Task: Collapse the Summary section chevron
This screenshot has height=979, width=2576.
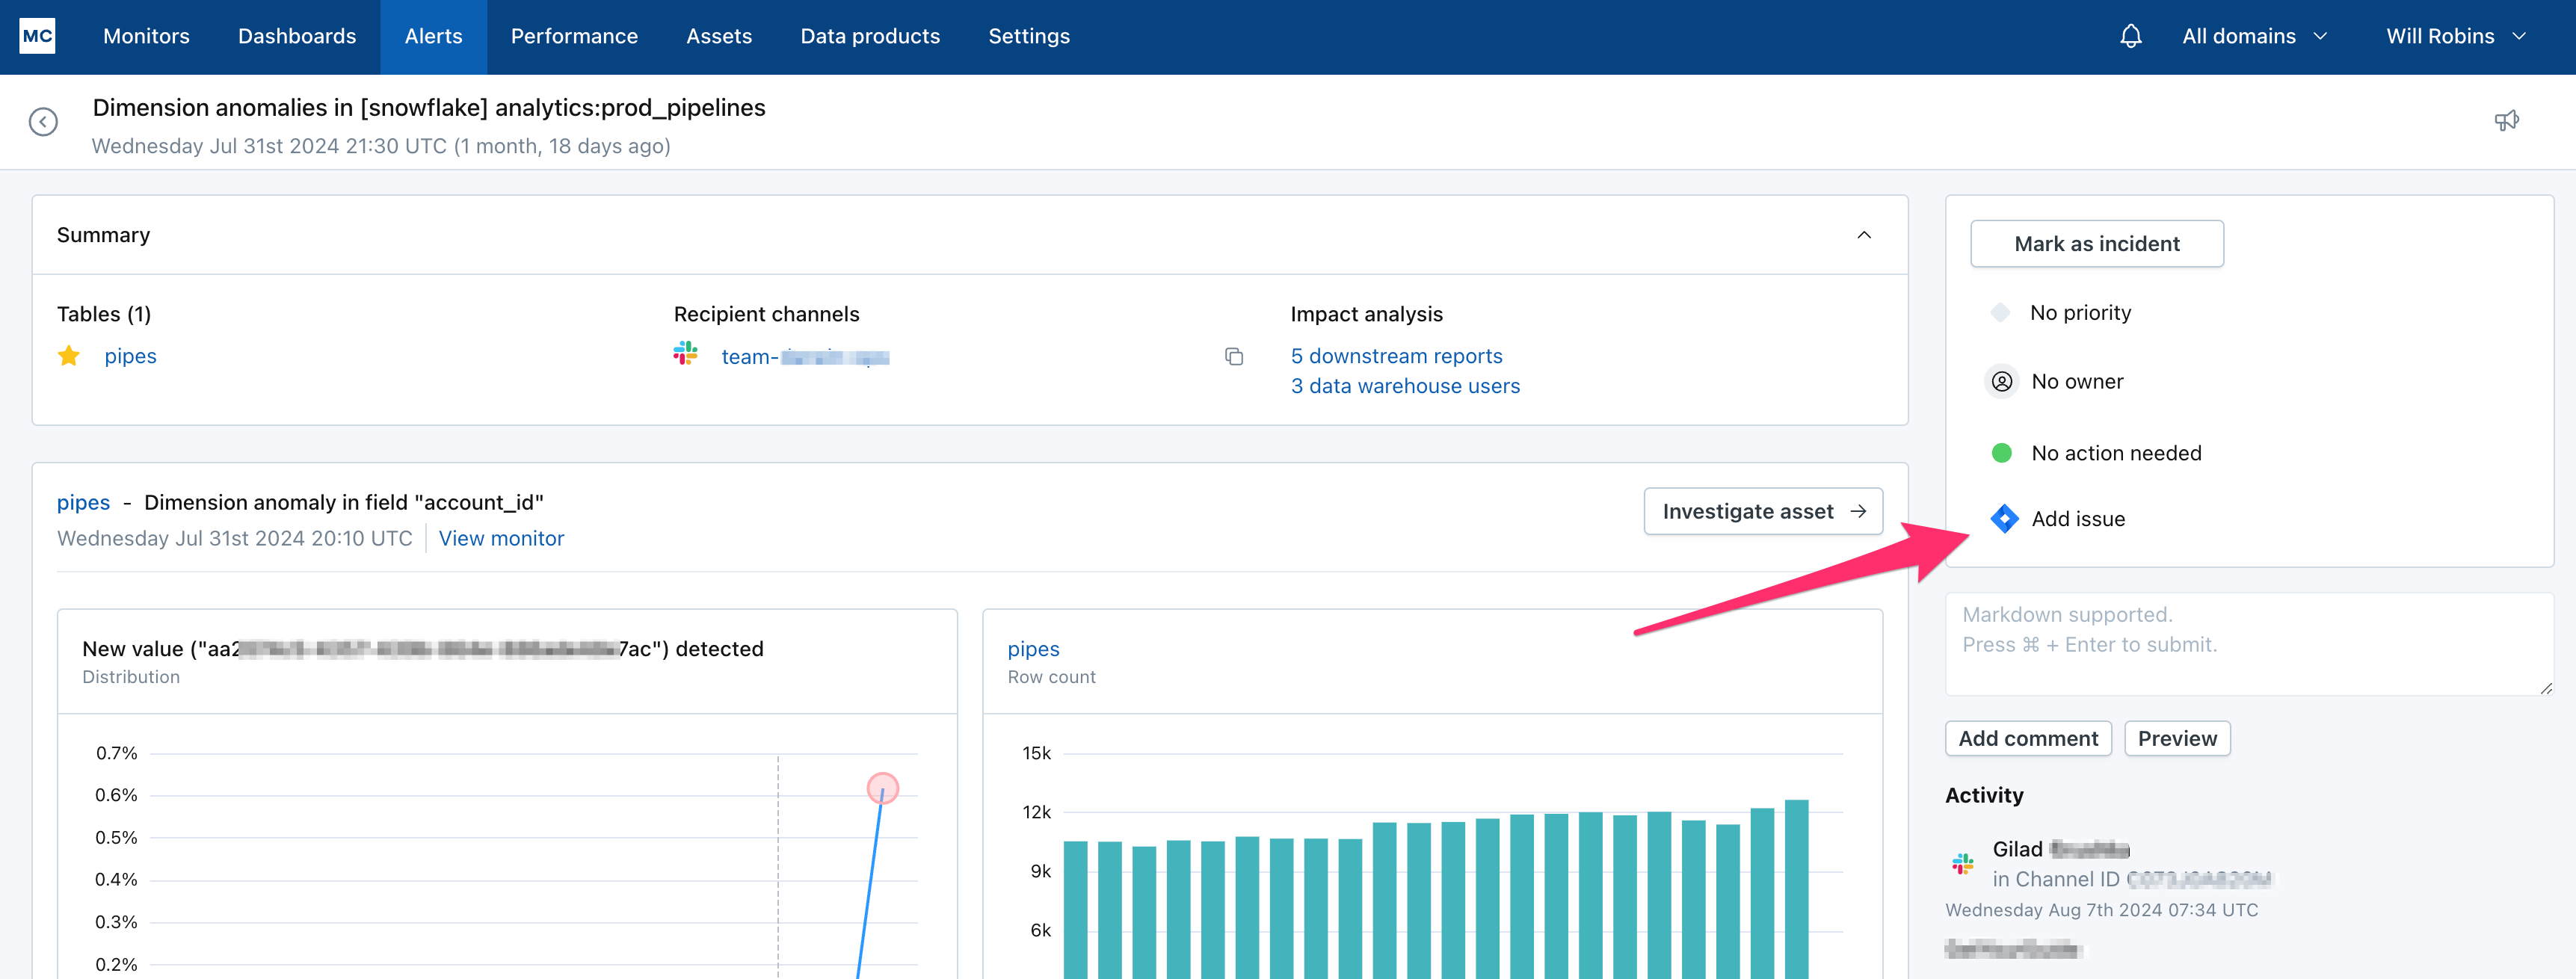Action: coord(1864,235)
